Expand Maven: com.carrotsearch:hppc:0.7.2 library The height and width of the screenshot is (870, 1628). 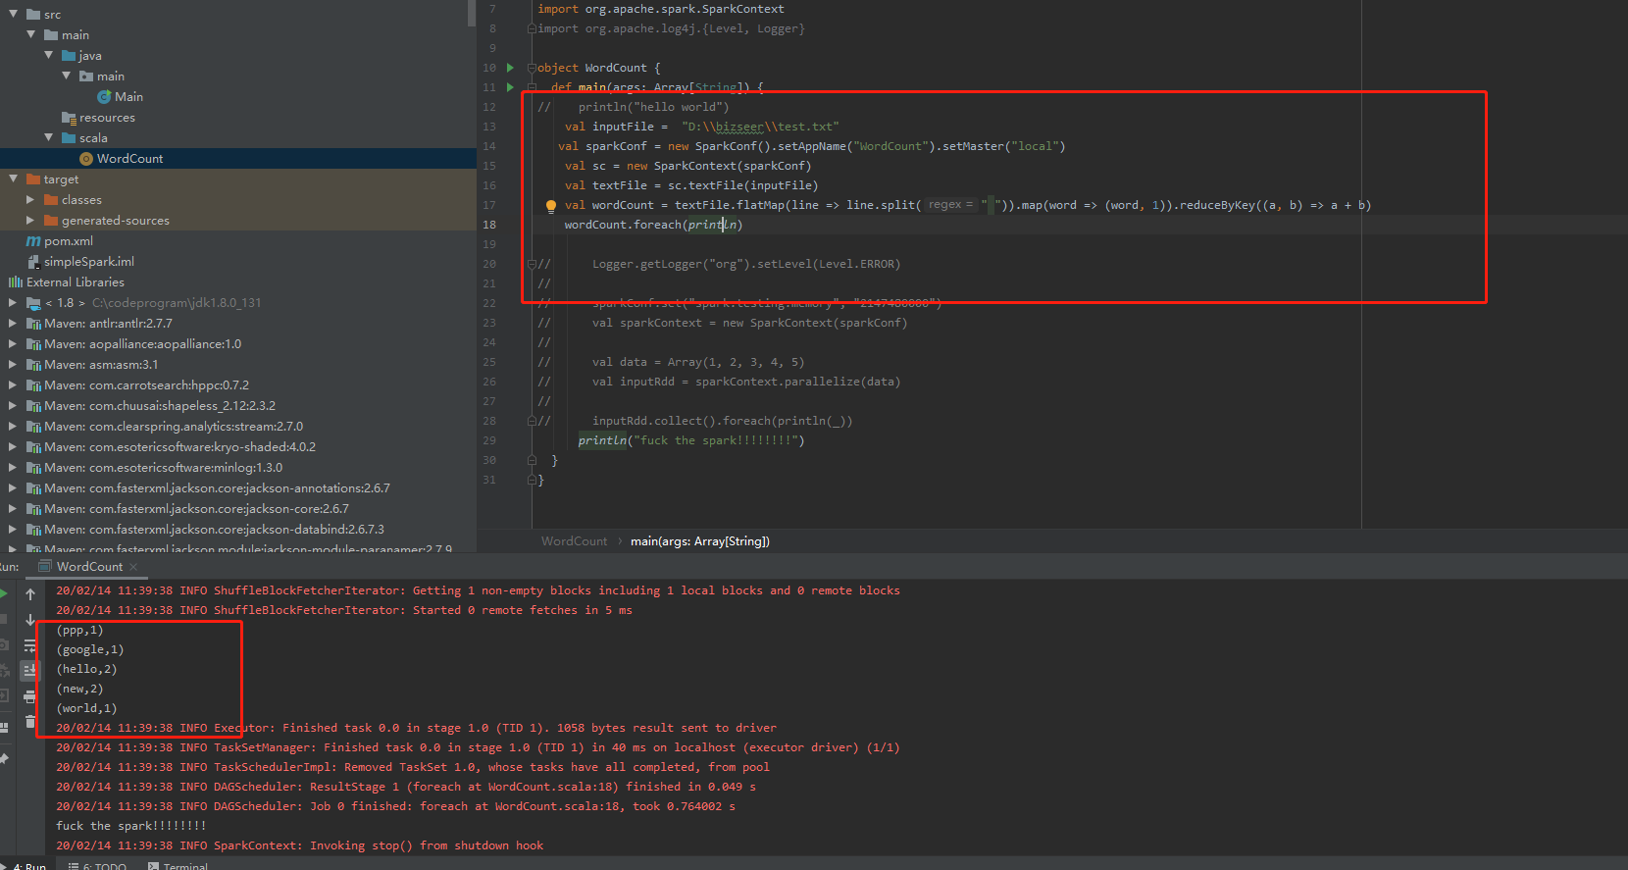point(13,384)
